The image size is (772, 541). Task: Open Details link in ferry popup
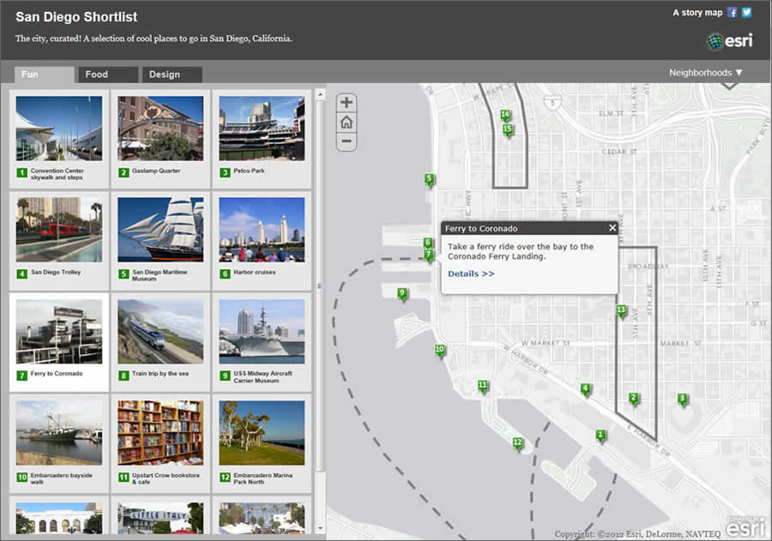471,274
